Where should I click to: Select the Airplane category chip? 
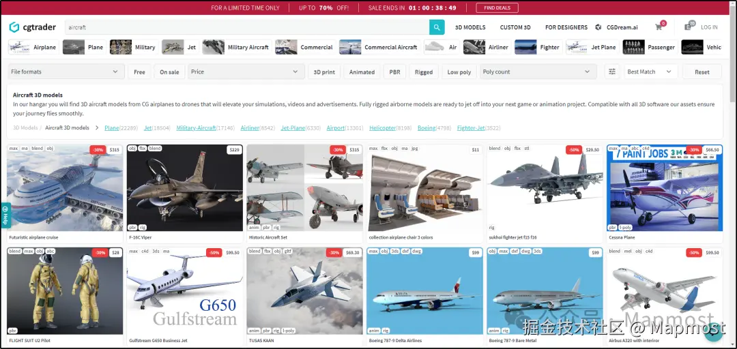(34, 47)
